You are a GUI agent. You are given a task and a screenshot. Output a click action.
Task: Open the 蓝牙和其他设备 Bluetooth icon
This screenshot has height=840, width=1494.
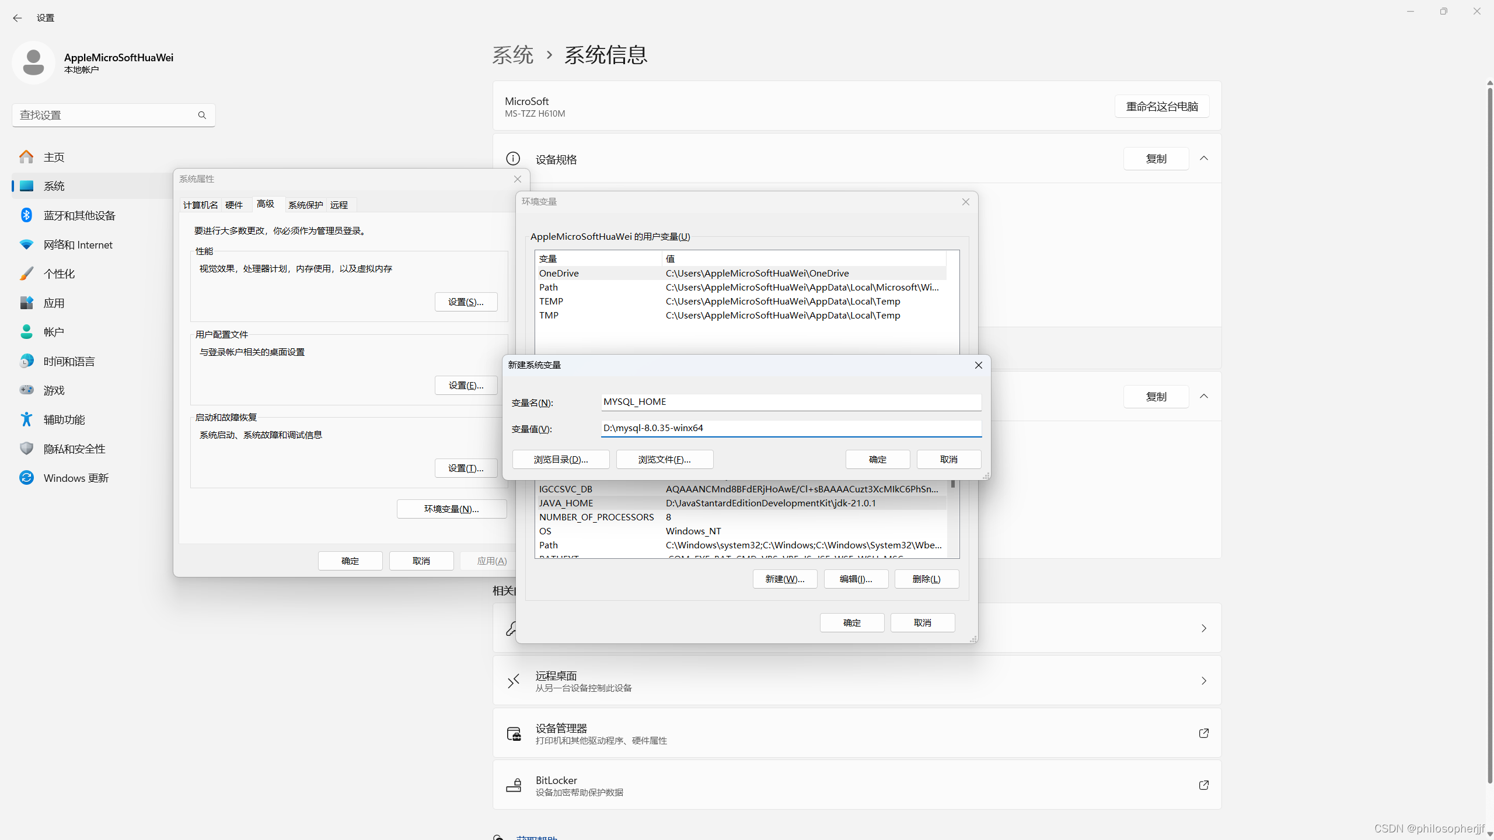(x=26, y=215)
